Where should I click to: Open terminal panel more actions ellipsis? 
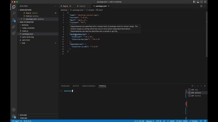coord(198,86)
